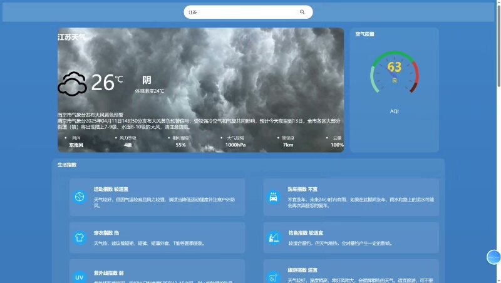Click the 相对湿度 55% value

pos(180,145)
